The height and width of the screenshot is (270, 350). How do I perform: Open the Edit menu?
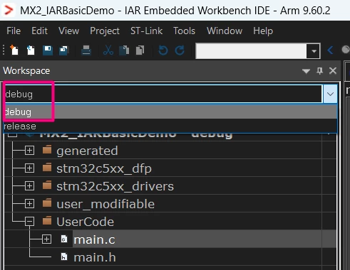point(39,31)
